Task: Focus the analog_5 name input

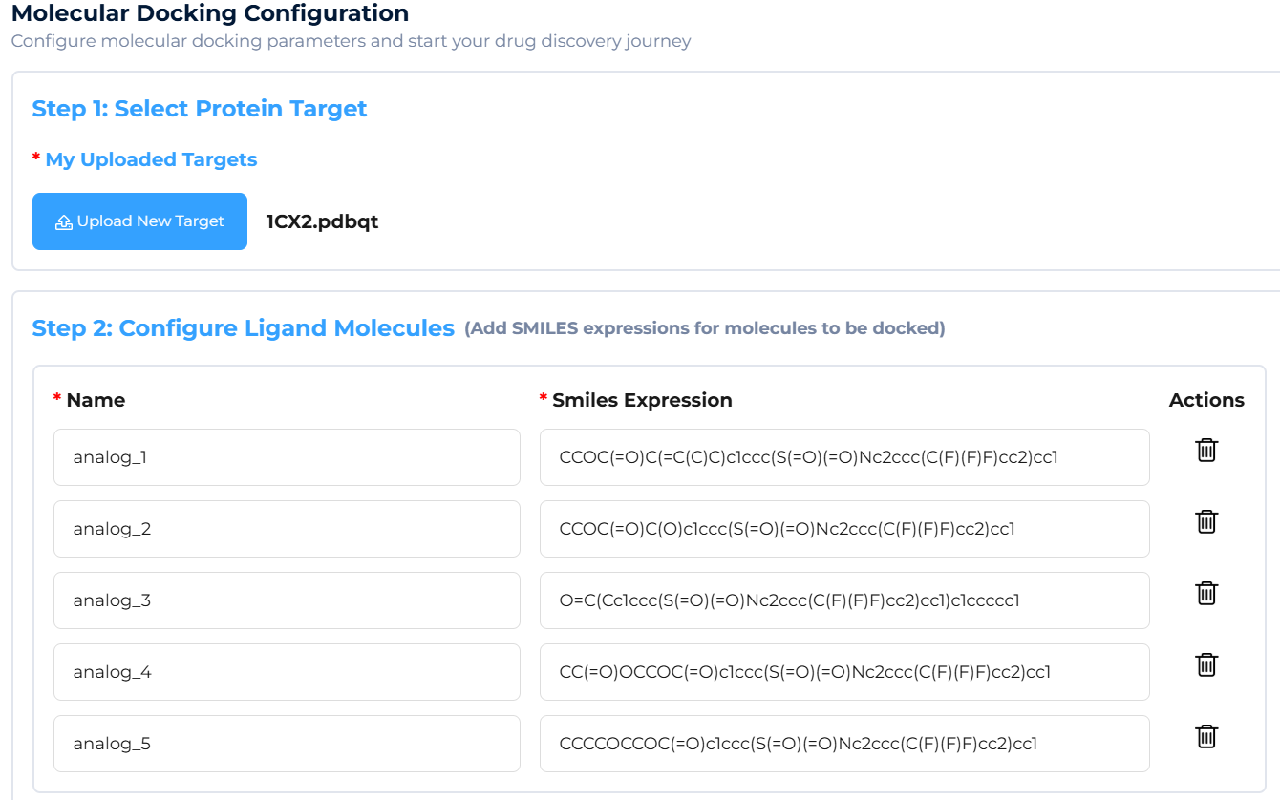Action: click(287, 744)
